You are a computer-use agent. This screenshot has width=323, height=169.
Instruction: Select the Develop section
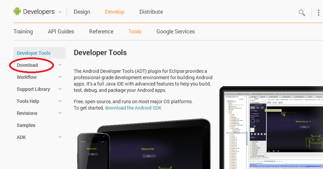tap(115, 12)
